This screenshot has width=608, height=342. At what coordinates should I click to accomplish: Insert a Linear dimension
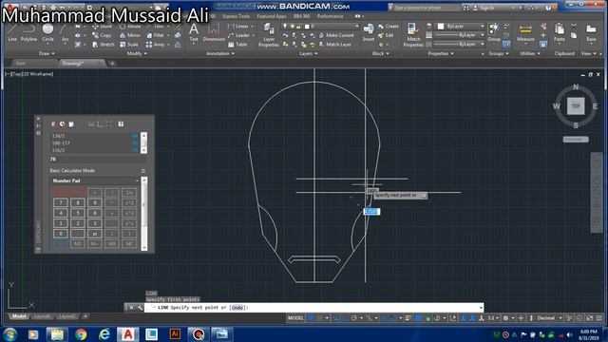pyautogui.click(x=238, y=27)
